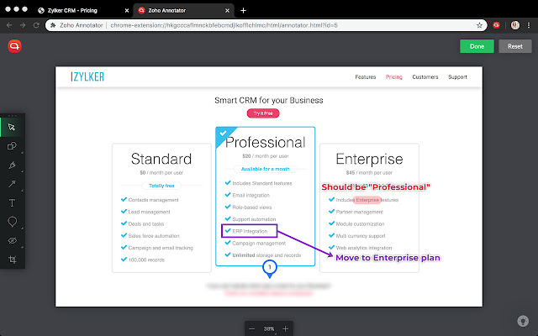Screen dimensions: 538x336
Task: Reload the current page
Action: (x=36, y=25)
